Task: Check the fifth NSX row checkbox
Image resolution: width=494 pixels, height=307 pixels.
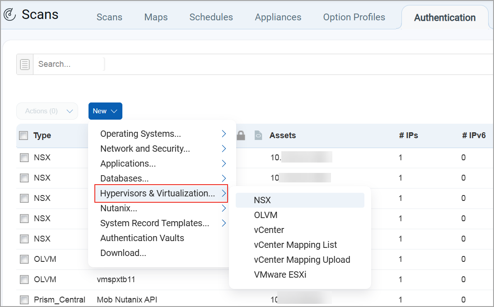Action: click(24, 239)
